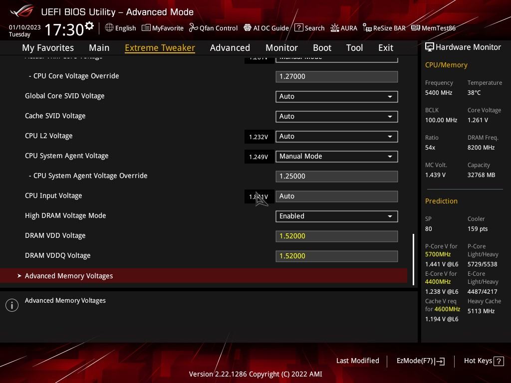Switch to the Main tab

tap(99, 48)
